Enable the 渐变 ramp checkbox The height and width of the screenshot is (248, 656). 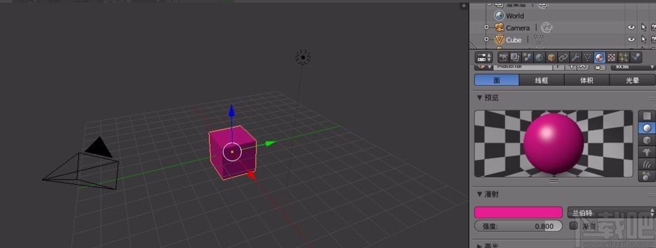(574, 226)
